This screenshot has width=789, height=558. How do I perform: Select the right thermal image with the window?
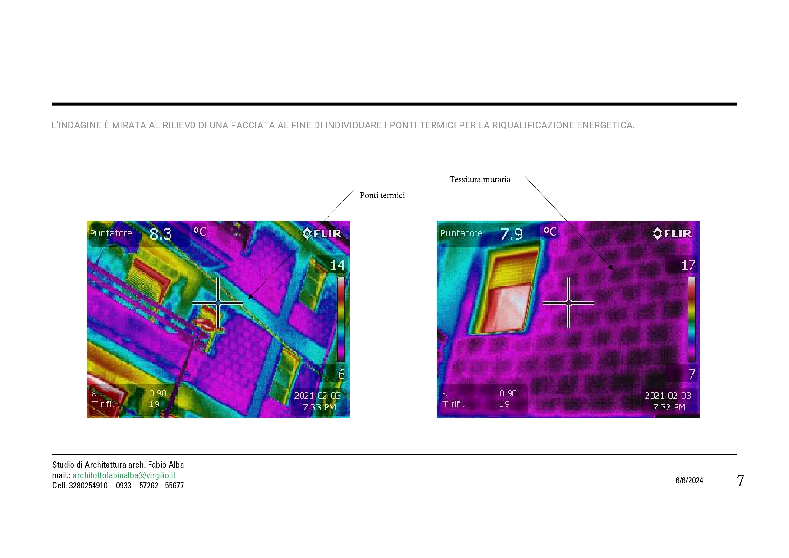[x=568, y=319]
